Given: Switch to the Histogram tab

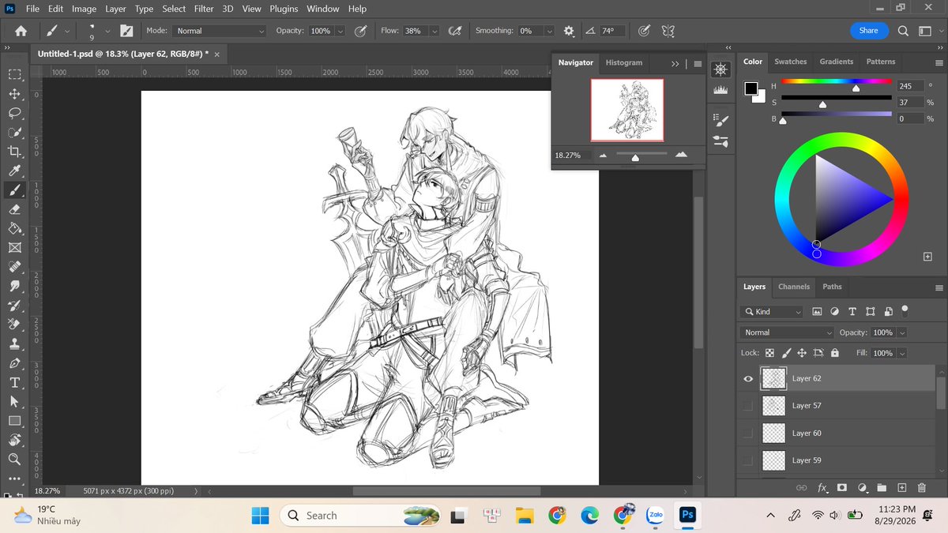Looking at the screenshot, I should [x=624, y=62].
